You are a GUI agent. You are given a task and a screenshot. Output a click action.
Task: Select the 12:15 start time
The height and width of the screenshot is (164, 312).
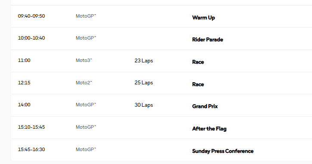coord(24,83)
